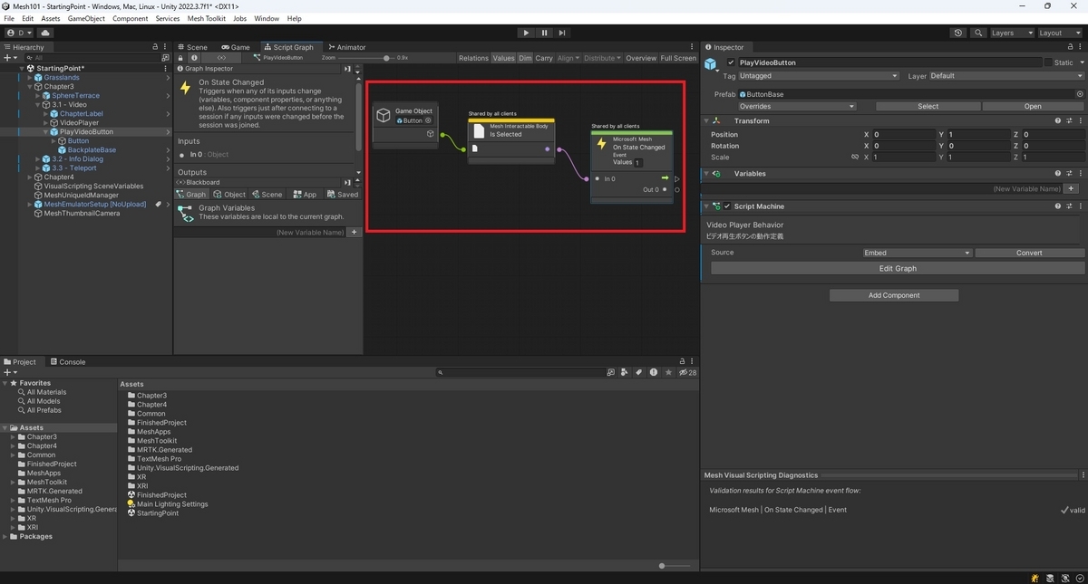Toggle the Script Graph lock icon
Image resolution: width=1088 pixels, height=584 pixels.
(x=180, y=58)
